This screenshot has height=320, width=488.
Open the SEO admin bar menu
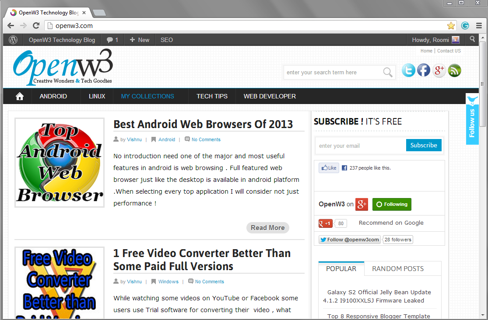166,40
